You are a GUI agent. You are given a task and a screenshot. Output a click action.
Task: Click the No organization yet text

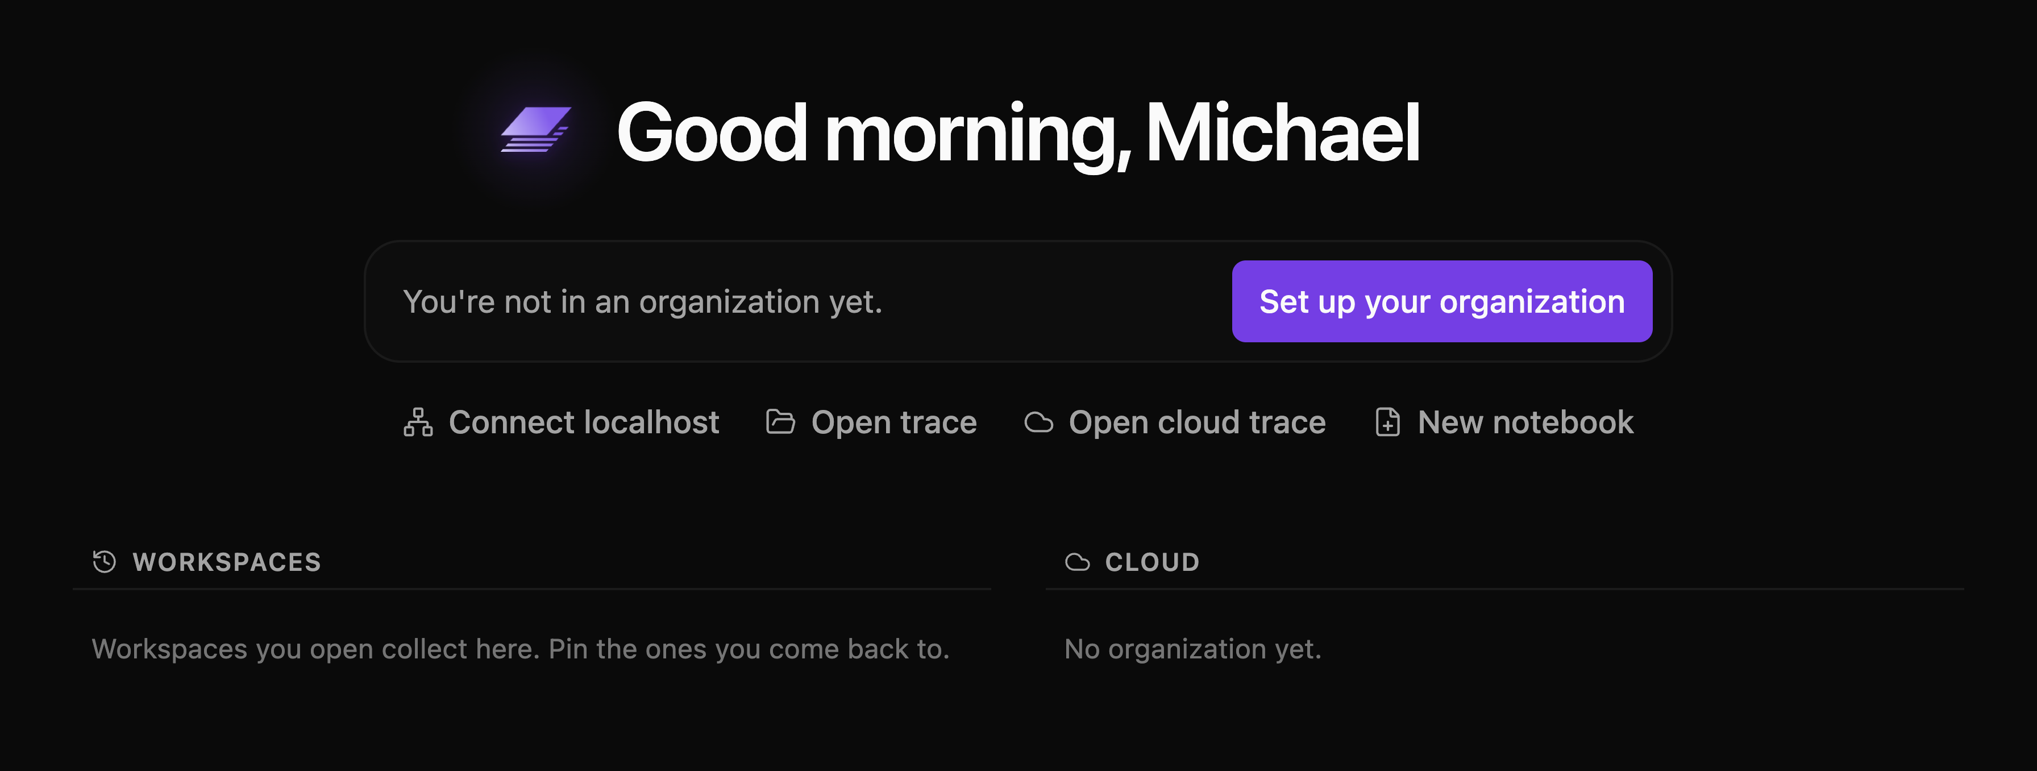tap(1192, 648)
